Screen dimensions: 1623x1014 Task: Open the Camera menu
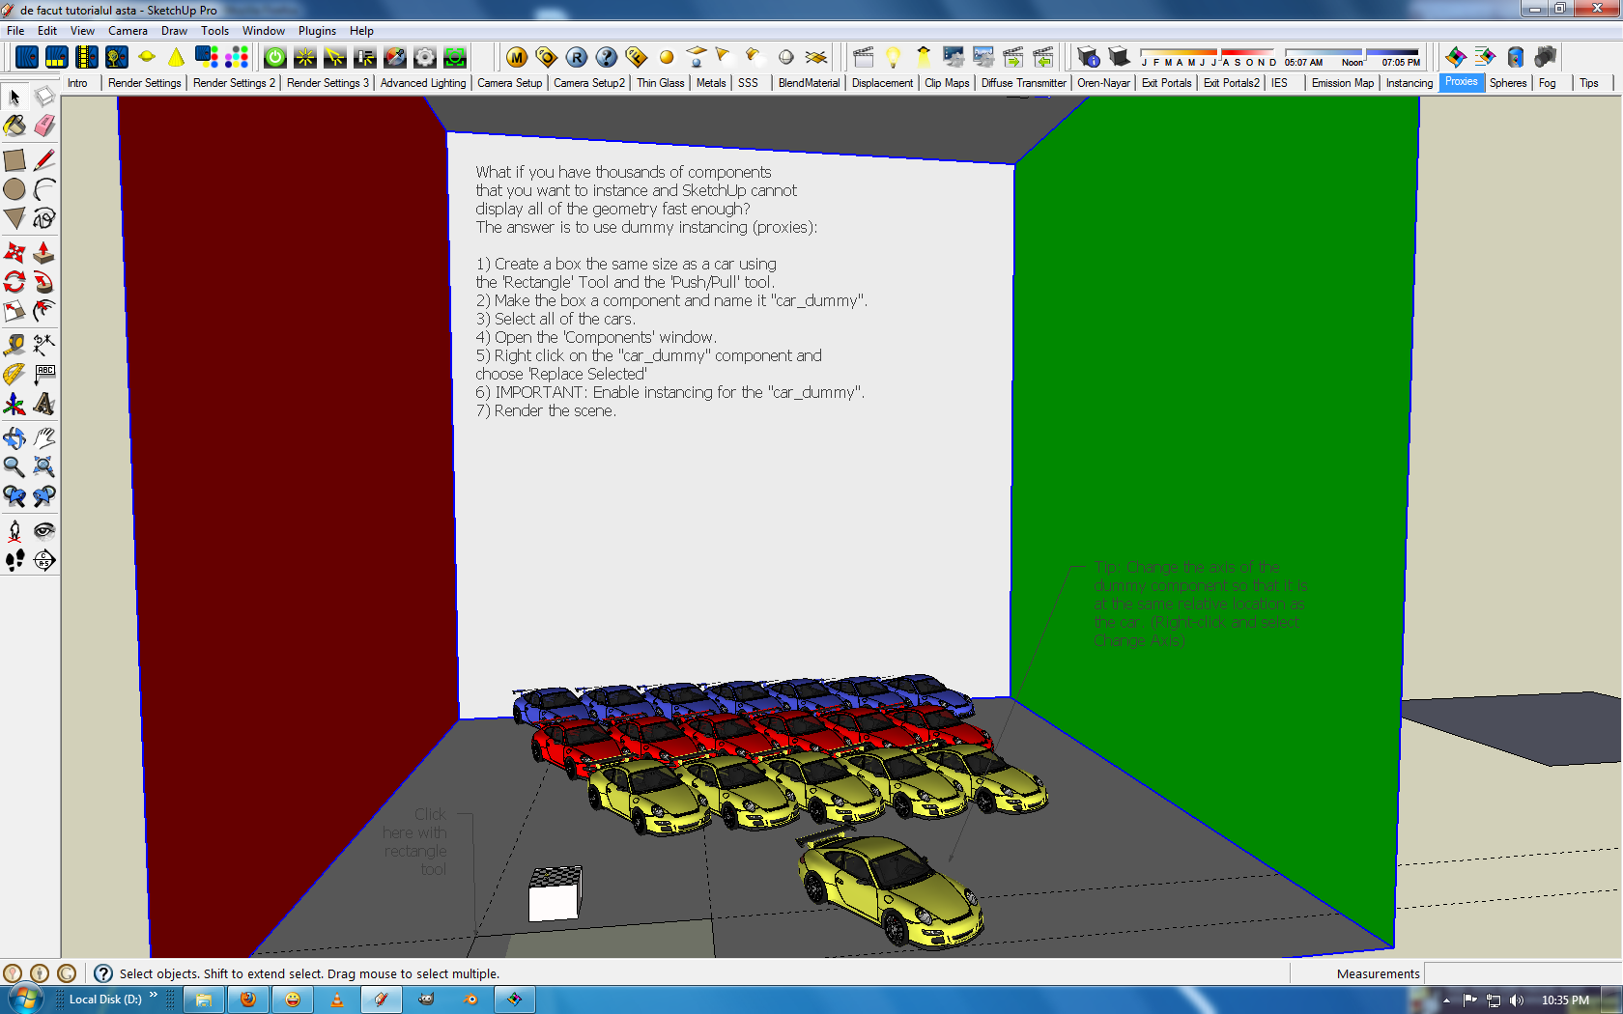pyautogui.click(x=128, y=31)
